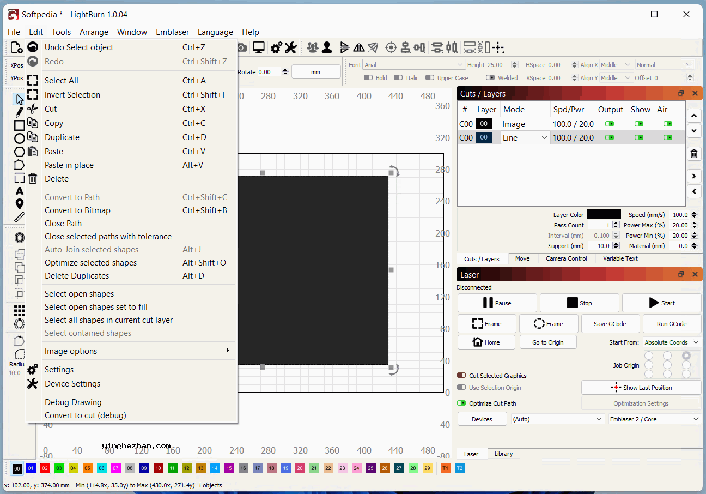Click the Start button in Laser panel
This screenshot has width=706, height=494.
coord(662,303)
